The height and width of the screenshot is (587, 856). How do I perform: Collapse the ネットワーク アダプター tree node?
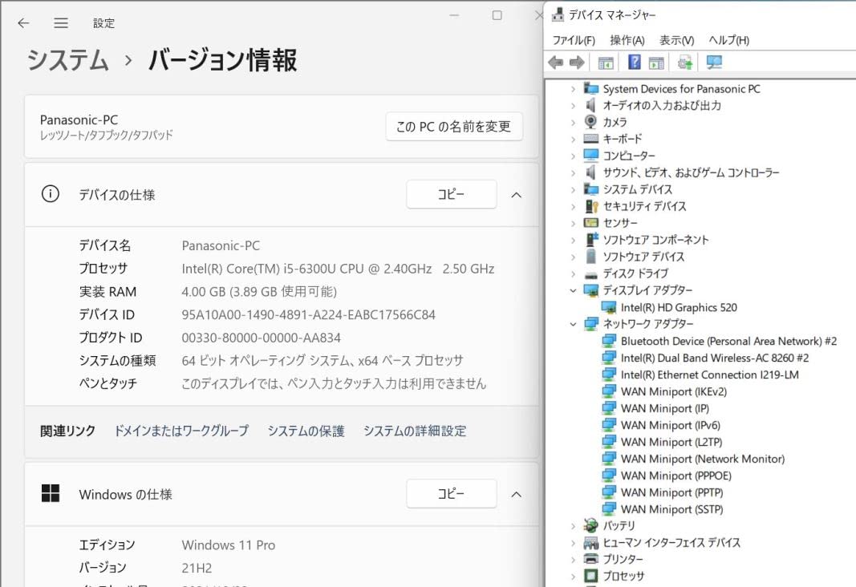pyautogui.click(x=573, y=324)
